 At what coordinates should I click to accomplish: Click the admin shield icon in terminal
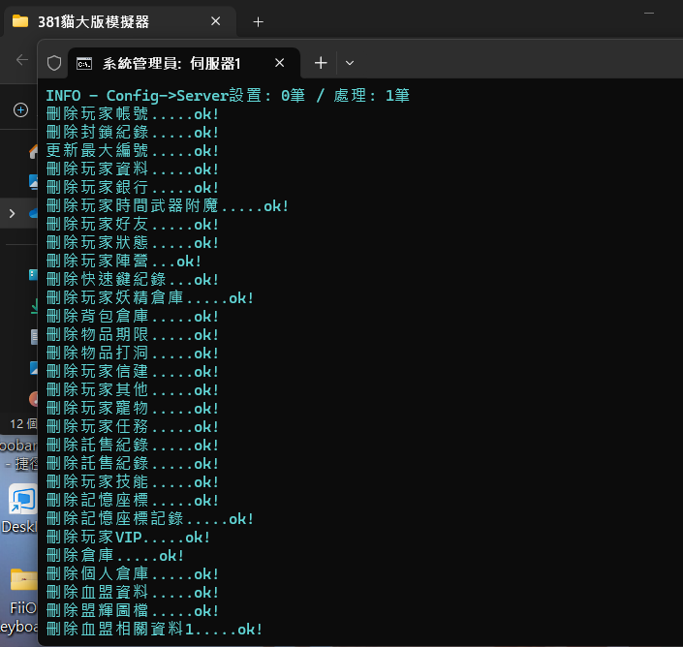point(54,63)
